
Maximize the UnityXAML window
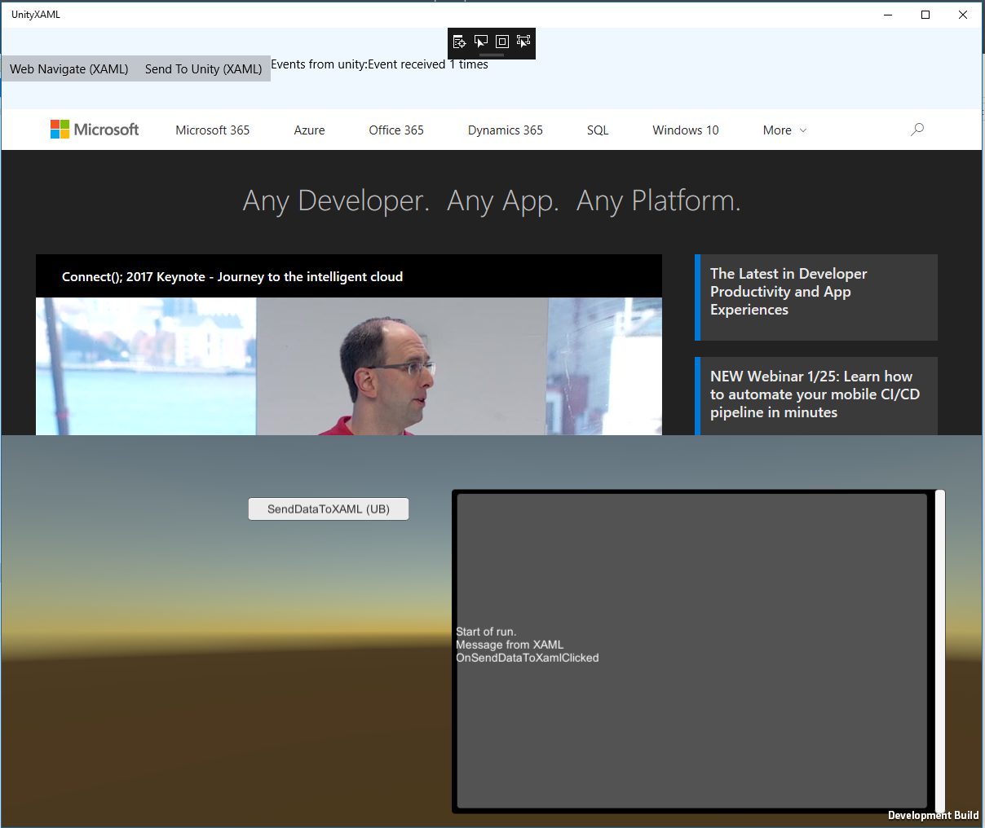tap(925, 15)
